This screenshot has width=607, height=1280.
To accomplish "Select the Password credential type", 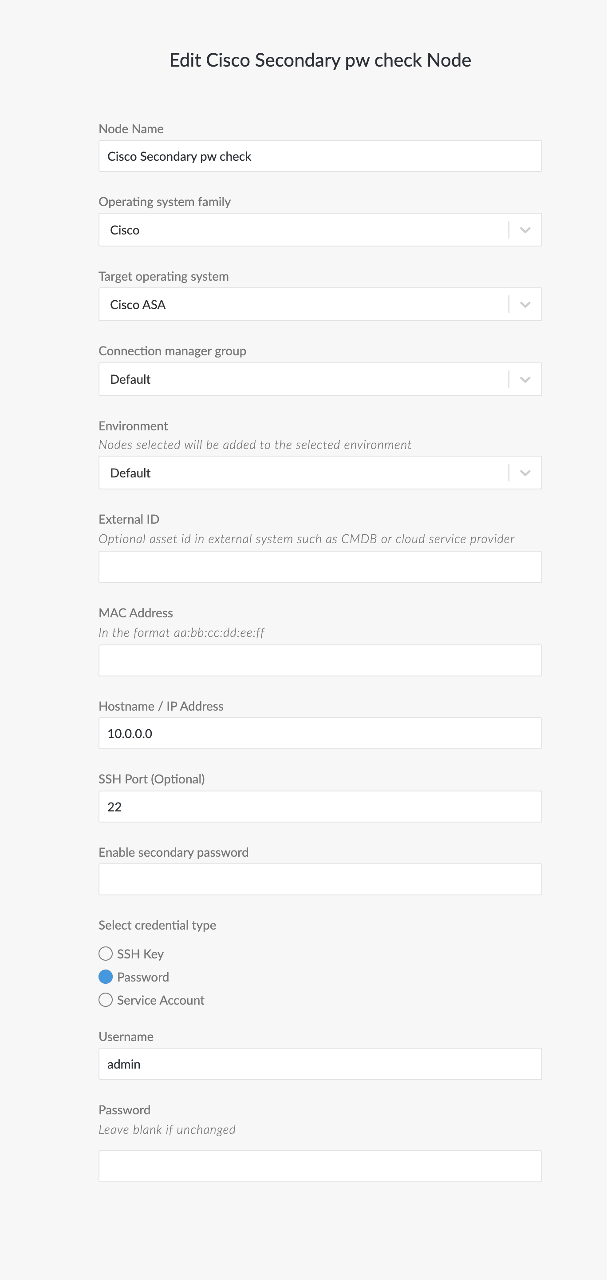I will 105,977.
